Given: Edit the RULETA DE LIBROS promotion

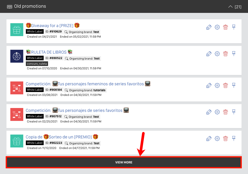Looking at the screenshot, I should 209,54.
